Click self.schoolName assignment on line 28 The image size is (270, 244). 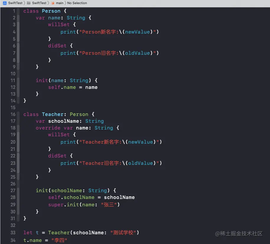91,197
